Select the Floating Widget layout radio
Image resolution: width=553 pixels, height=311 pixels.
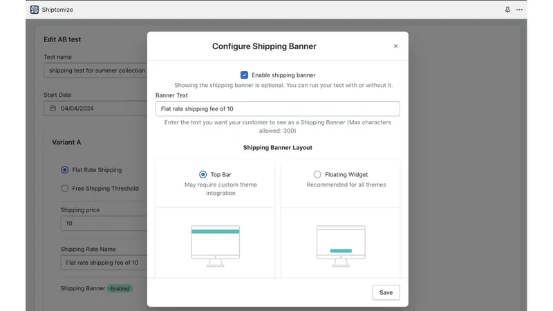[x=317, y=174]
